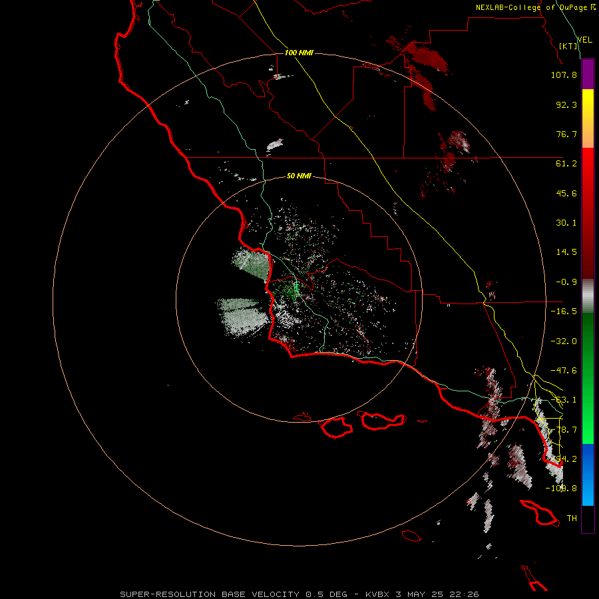Image resolution: width=599 pixels, height=599 pixels.
Task: Pick the green segment of velocity scale
Action: [x=588, y=378]
